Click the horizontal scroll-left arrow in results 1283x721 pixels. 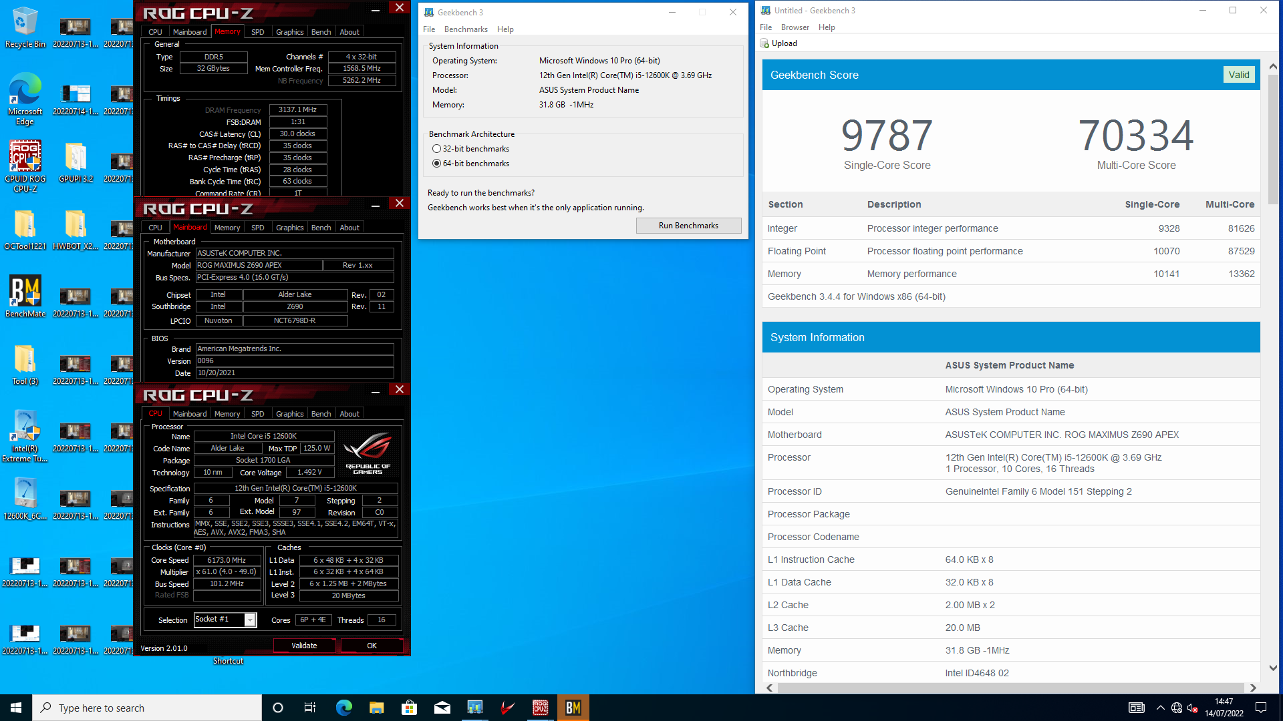point(769,688)
